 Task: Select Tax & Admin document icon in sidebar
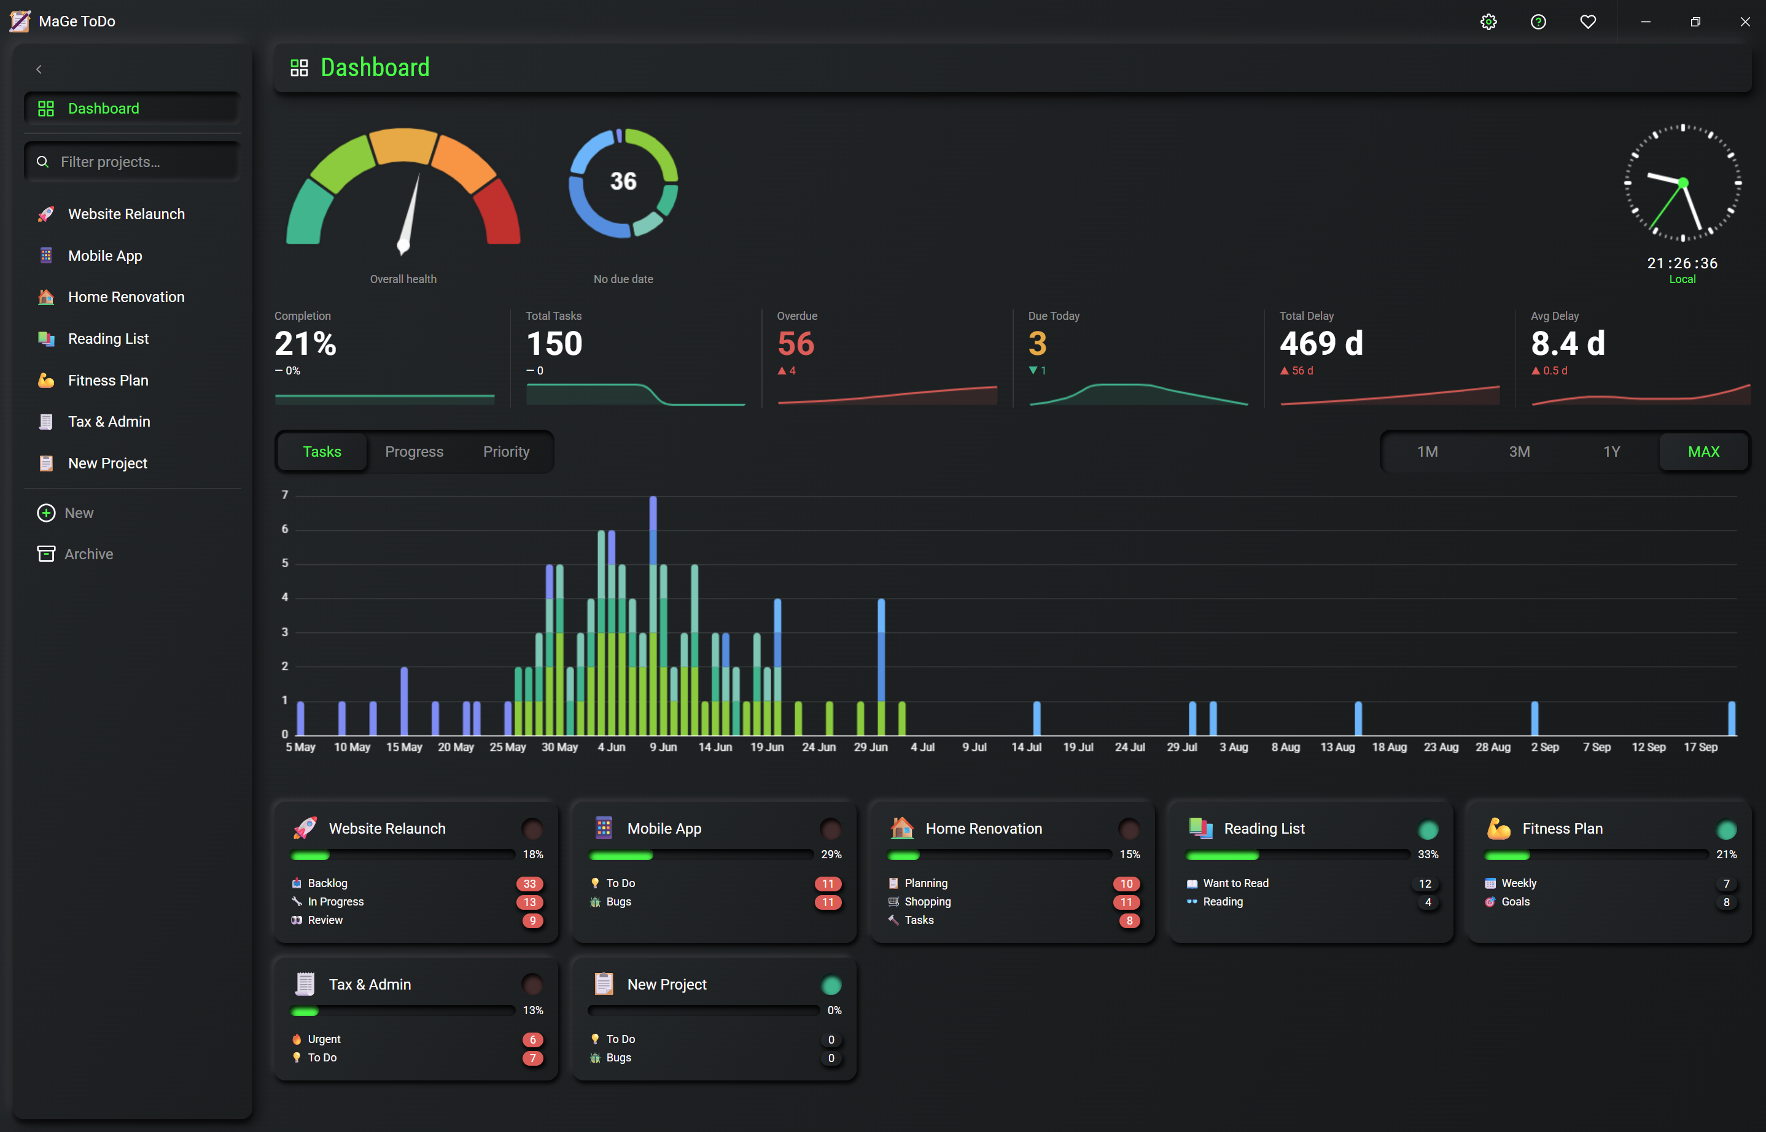45,422
